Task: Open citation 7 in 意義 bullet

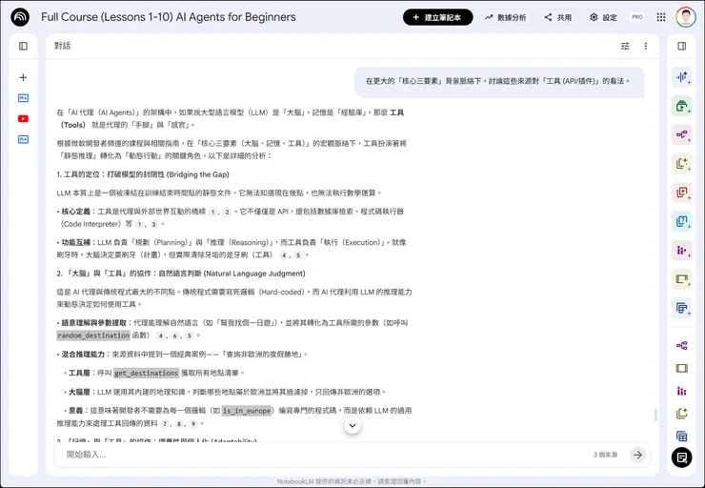Action: coord(165,424)
